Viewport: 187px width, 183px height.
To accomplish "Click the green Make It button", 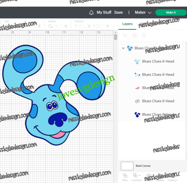I will [171, 12].
